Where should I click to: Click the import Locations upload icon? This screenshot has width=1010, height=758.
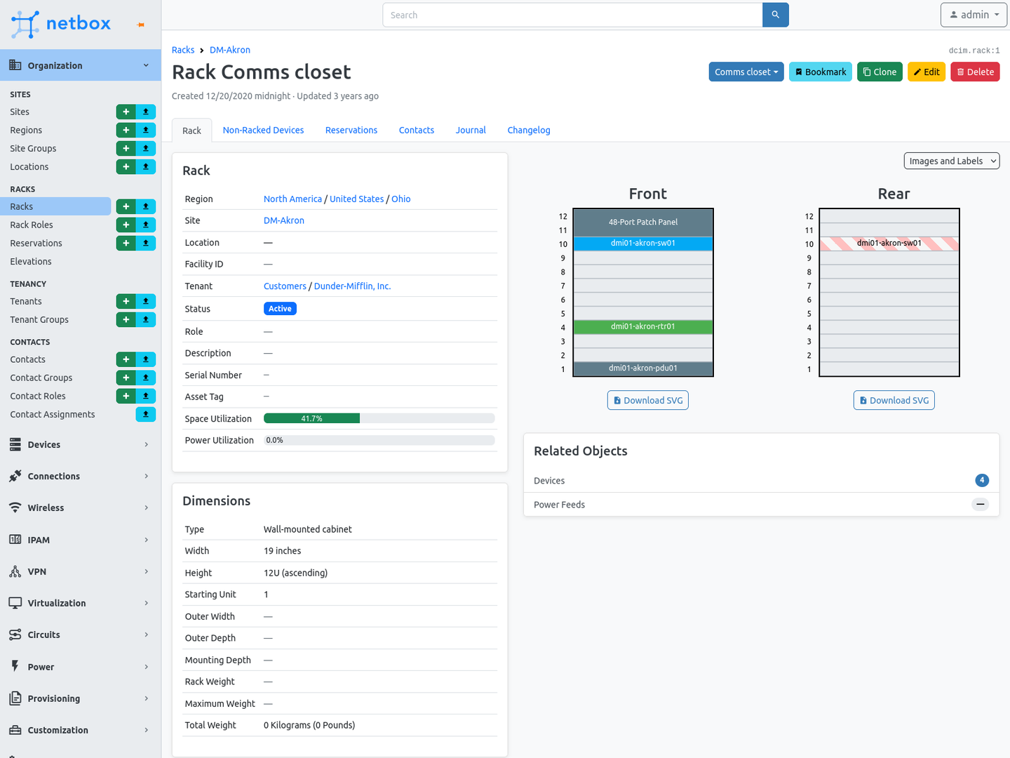[x=146, y=166]
